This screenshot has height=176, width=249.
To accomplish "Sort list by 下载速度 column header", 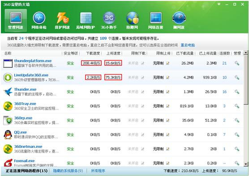I will pyautogui.click(x=93, y=54).
